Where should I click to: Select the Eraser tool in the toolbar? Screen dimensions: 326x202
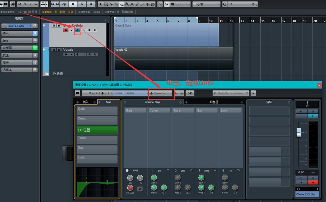pos(122,4)
